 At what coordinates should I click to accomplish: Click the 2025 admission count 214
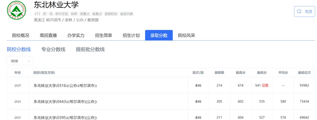219,86
